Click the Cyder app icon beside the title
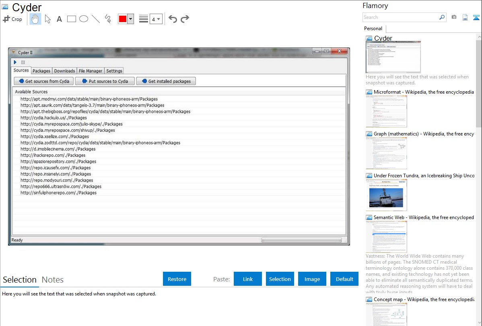The image size is (482, 326). (5, 7)
